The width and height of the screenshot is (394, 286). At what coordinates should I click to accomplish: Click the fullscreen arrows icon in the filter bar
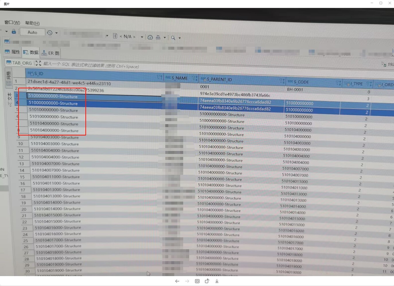38,63
